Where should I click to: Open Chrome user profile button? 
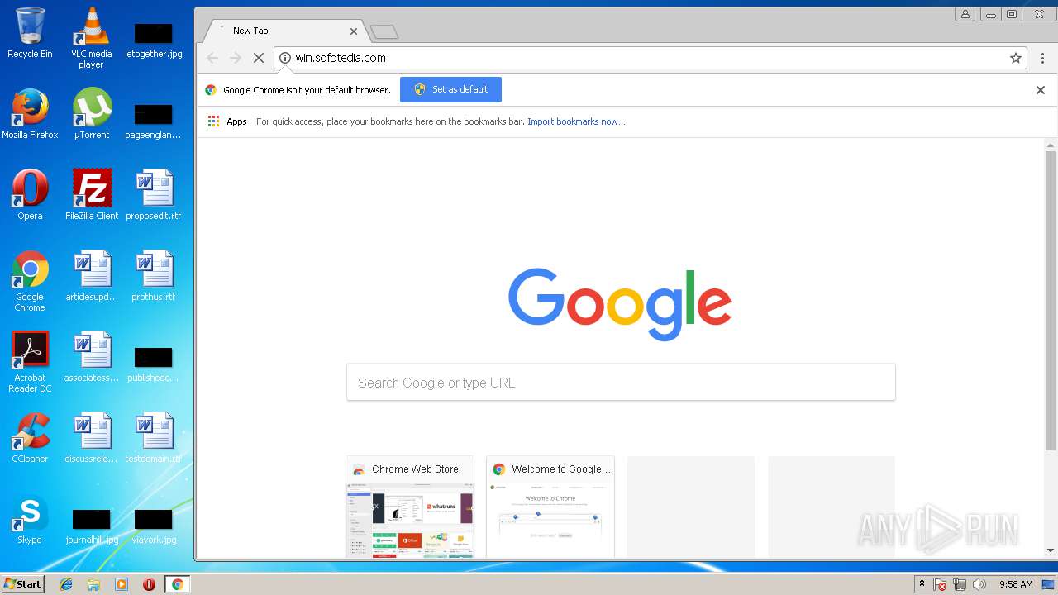tap(965, 14)
